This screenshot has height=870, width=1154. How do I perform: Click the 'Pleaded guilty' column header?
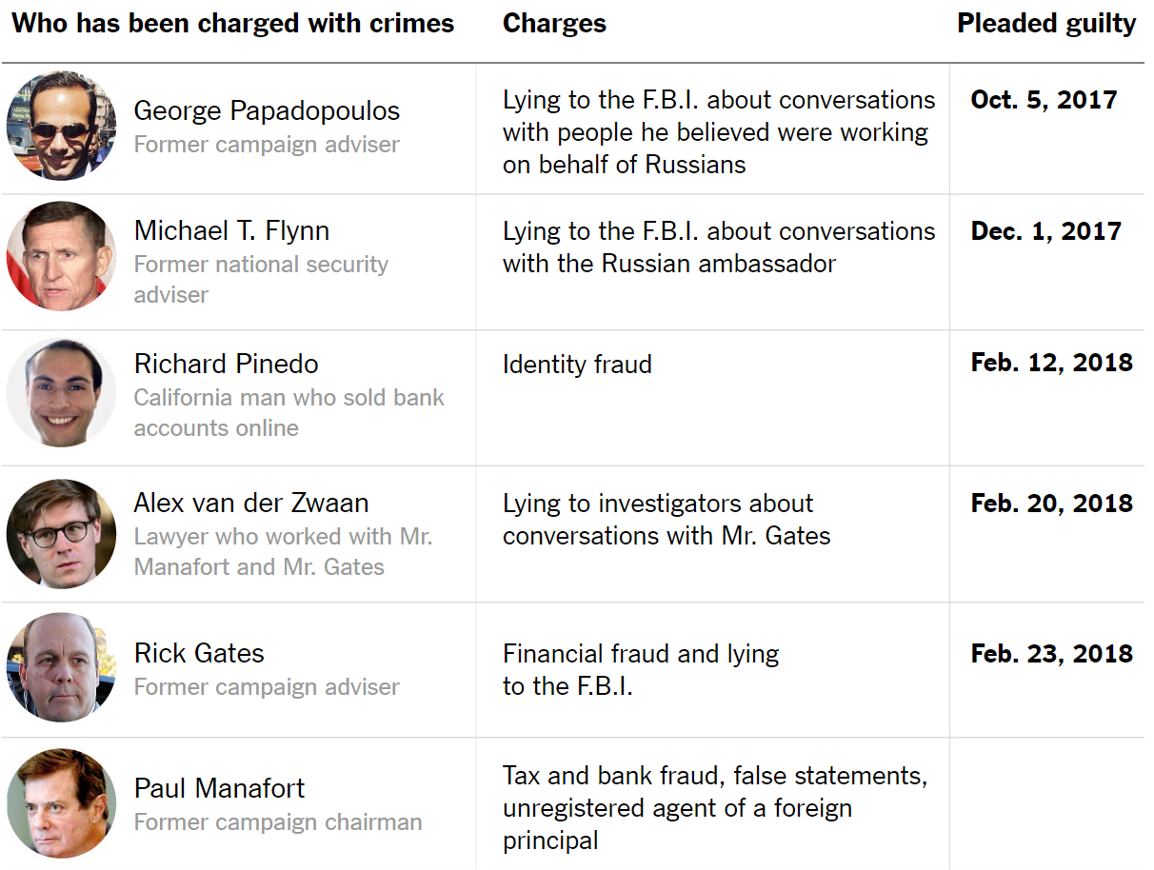[1046, 24]
